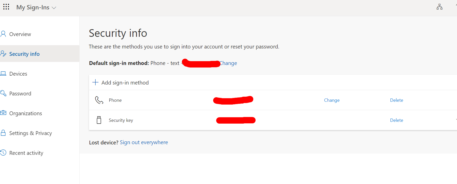The height and width of the screenshot is (184, 457).
Task: Click the Settings & Privacy lock icon
Action: (x=3, y=133)
